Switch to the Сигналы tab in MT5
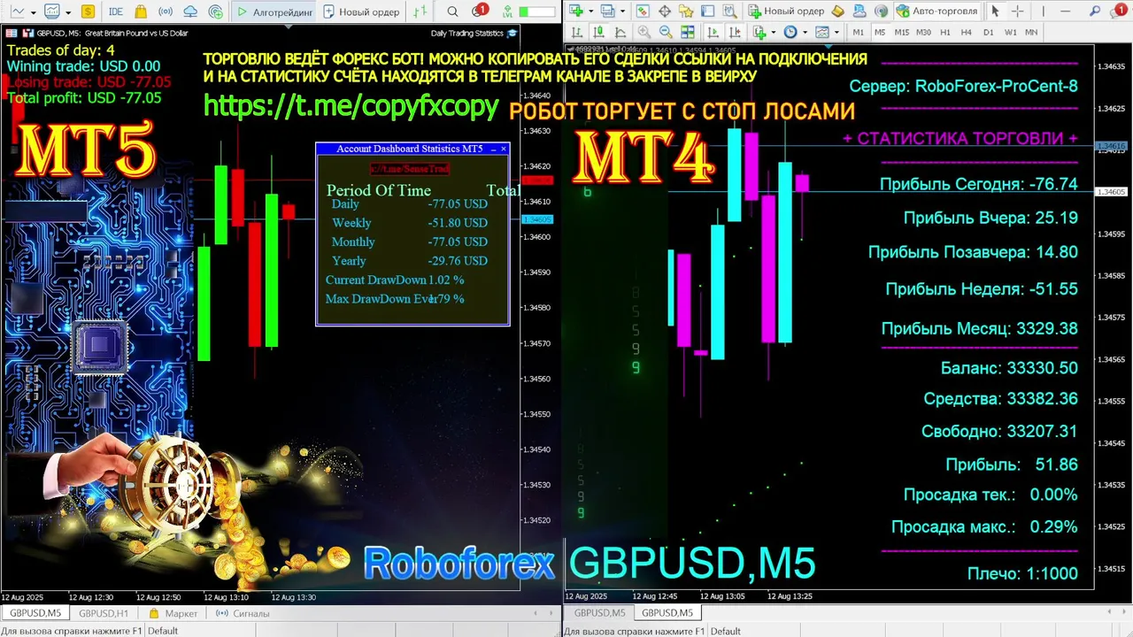The height and width of the screenshot is (637, 1133). tap(243, 613)
